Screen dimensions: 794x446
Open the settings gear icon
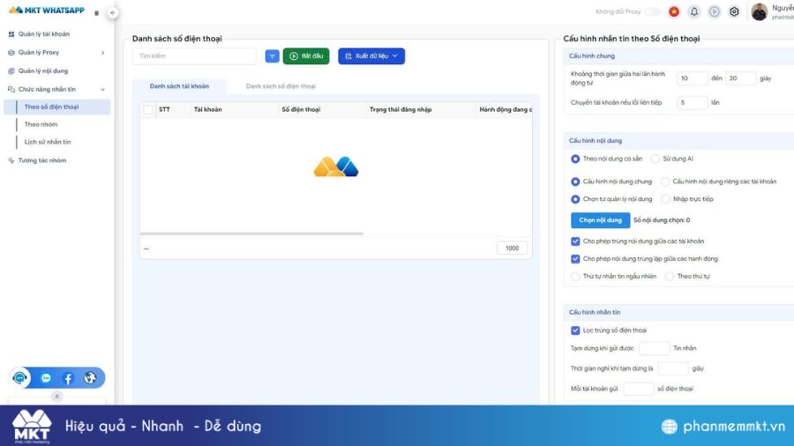click(734, 11)
